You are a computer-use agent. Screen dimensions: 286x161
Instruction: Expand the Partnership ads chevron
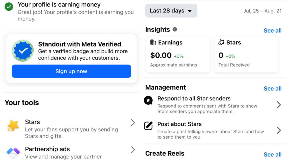[x=133, y=150]
